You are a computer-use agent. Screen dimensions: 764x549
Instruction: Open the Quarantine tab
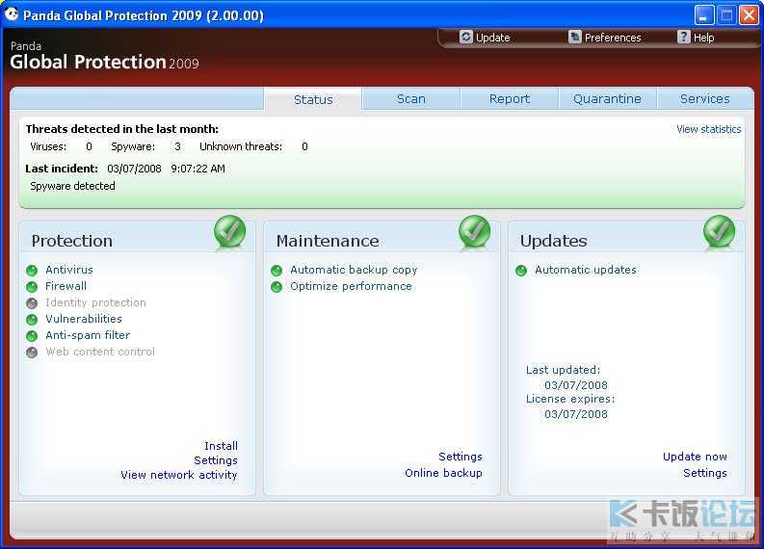tap(607, 99)
